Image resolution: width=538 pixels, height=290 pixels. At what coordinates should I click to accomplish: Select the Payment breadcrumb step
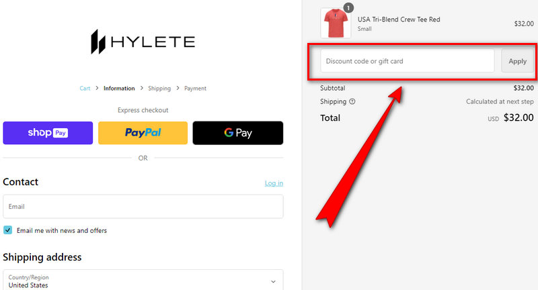click(195, 89)
